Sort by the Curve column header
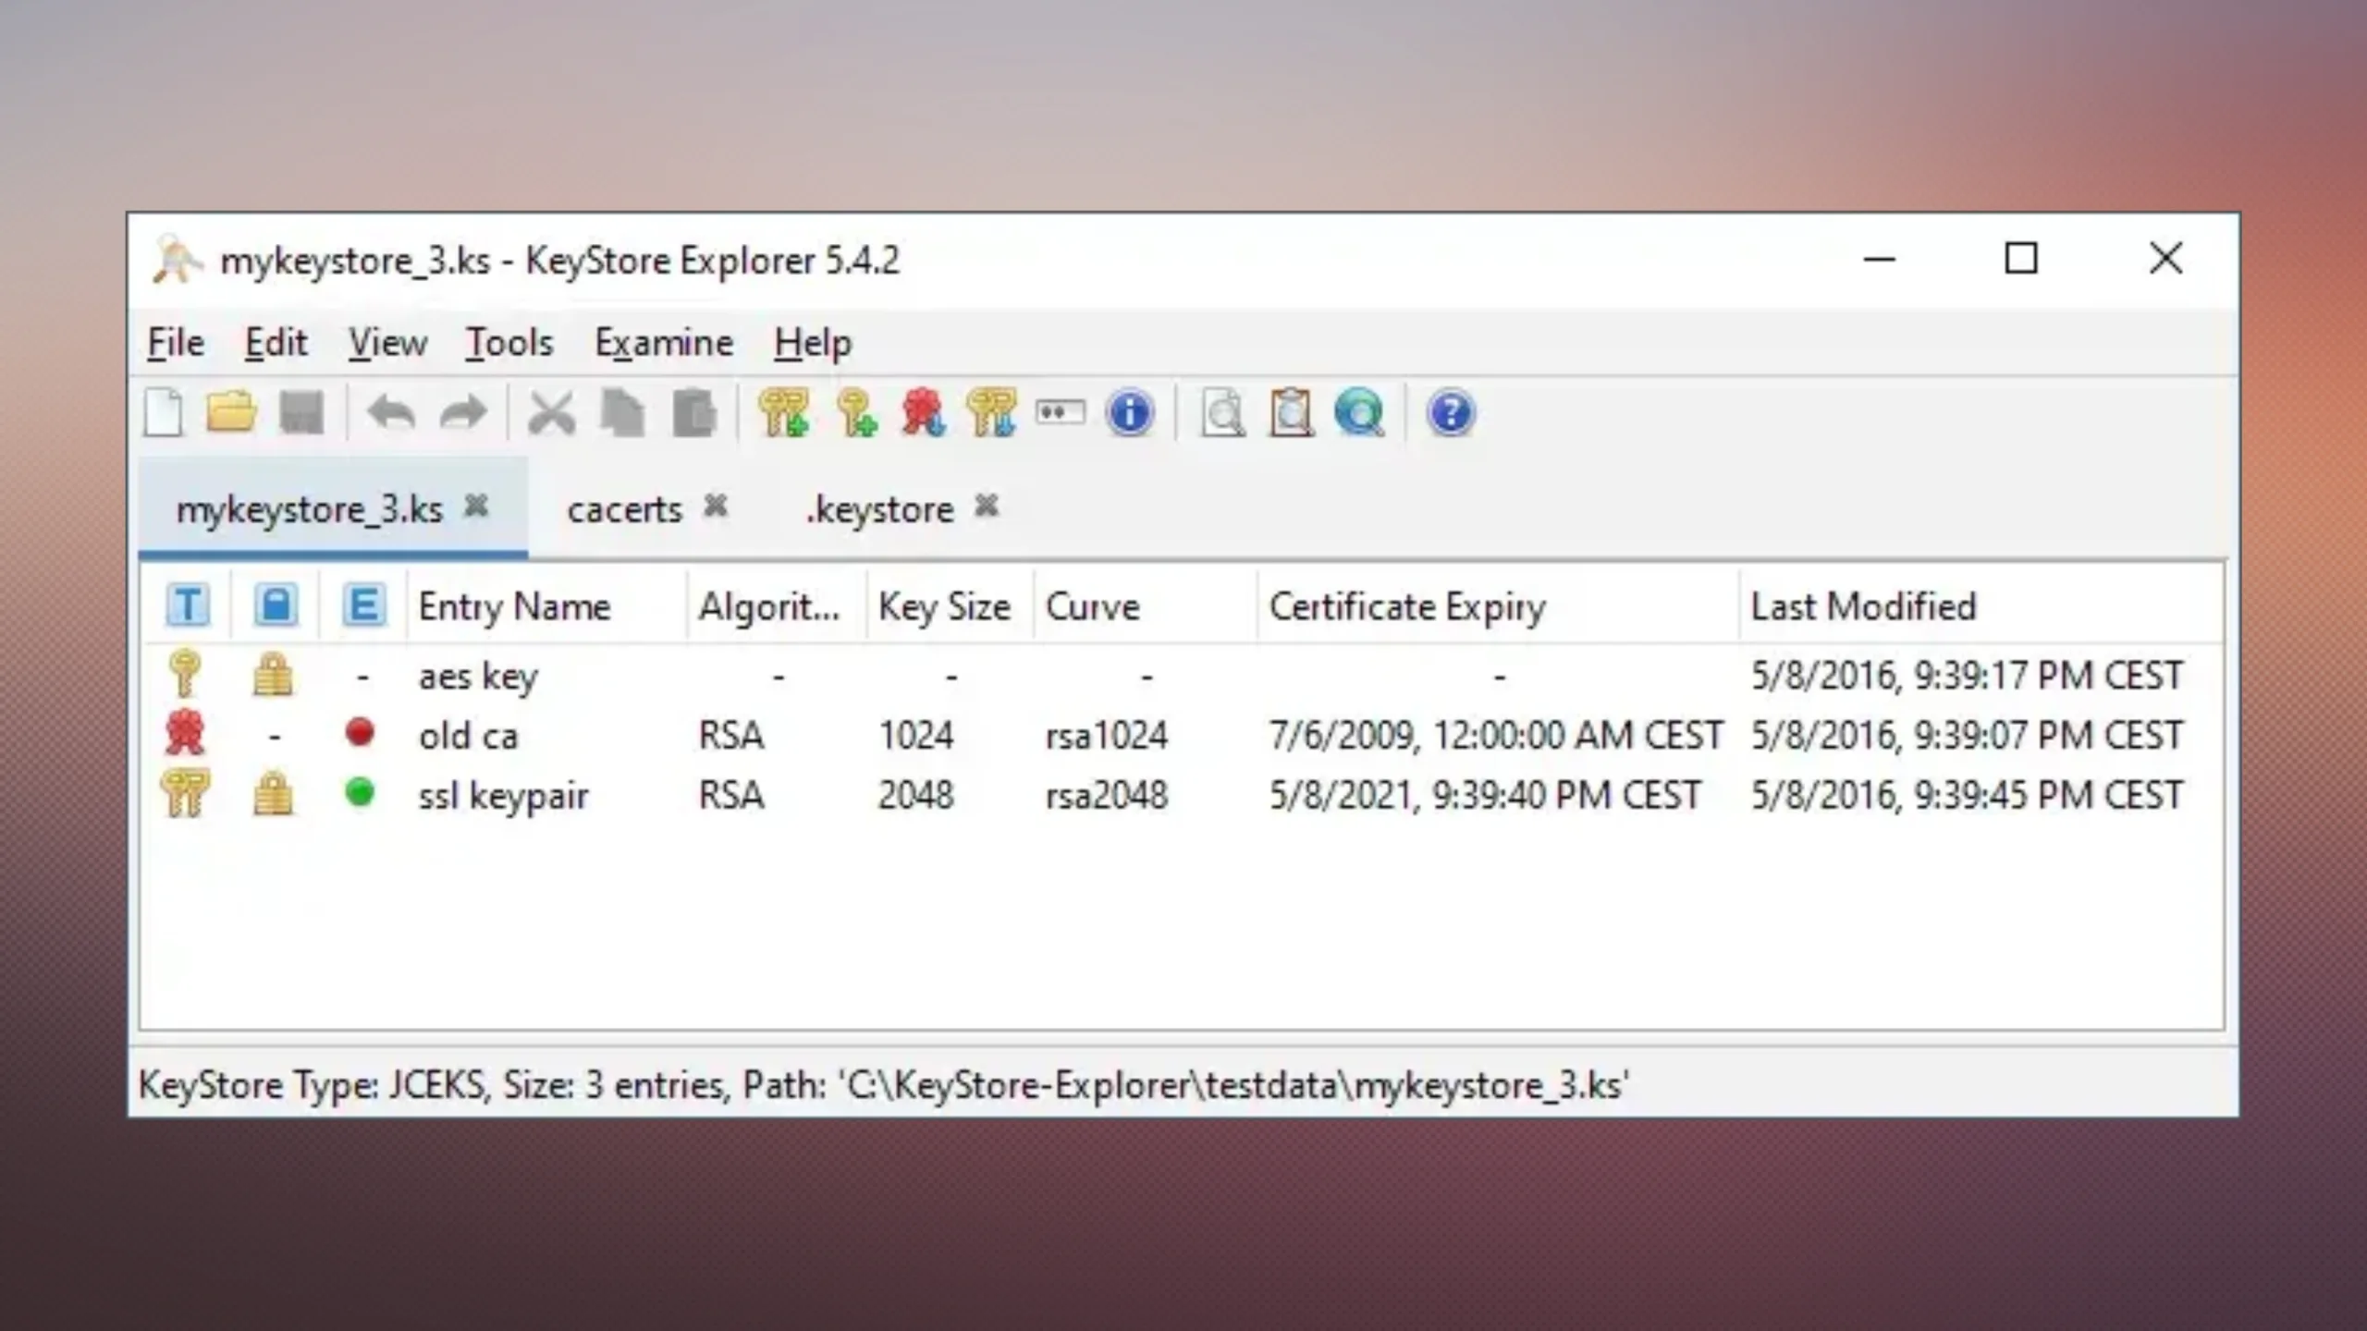The height and width of the screenshot is (1331, 2367). tap(1146, 606)
